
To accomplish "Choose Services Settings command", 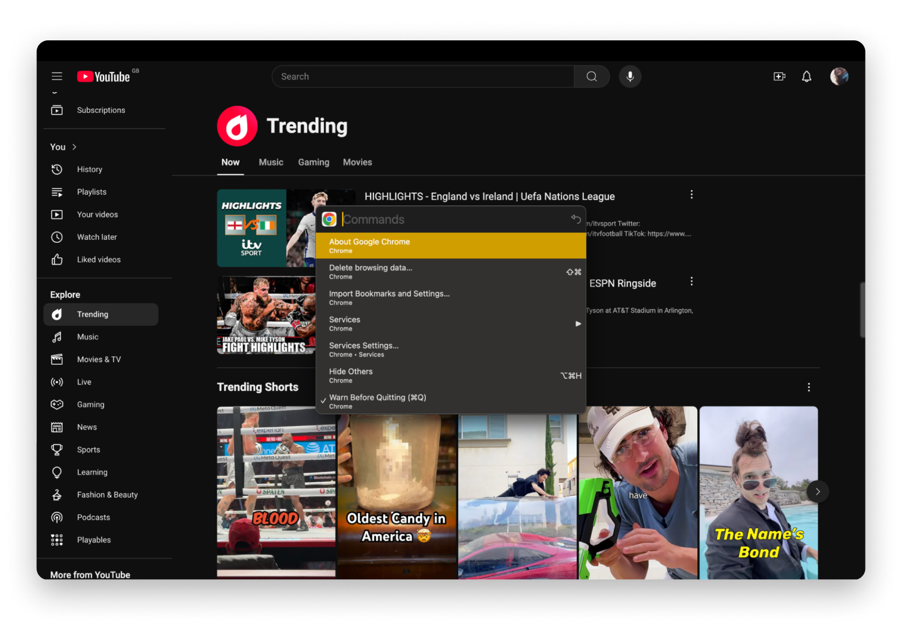I will click(451, 349).
